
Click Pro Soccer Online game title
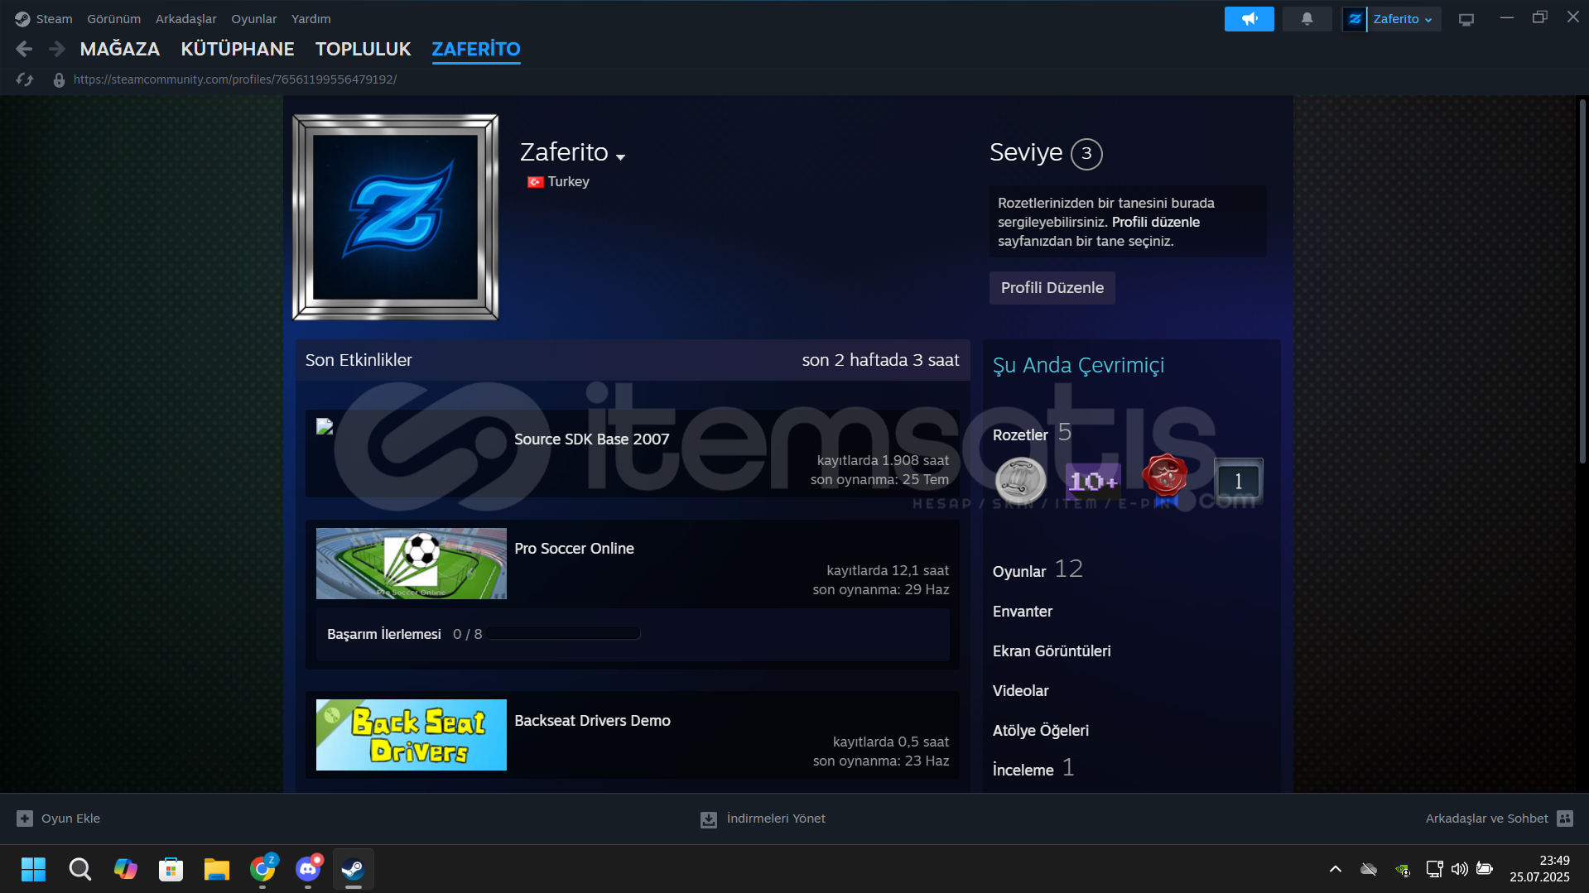click(x=574, y=549)
